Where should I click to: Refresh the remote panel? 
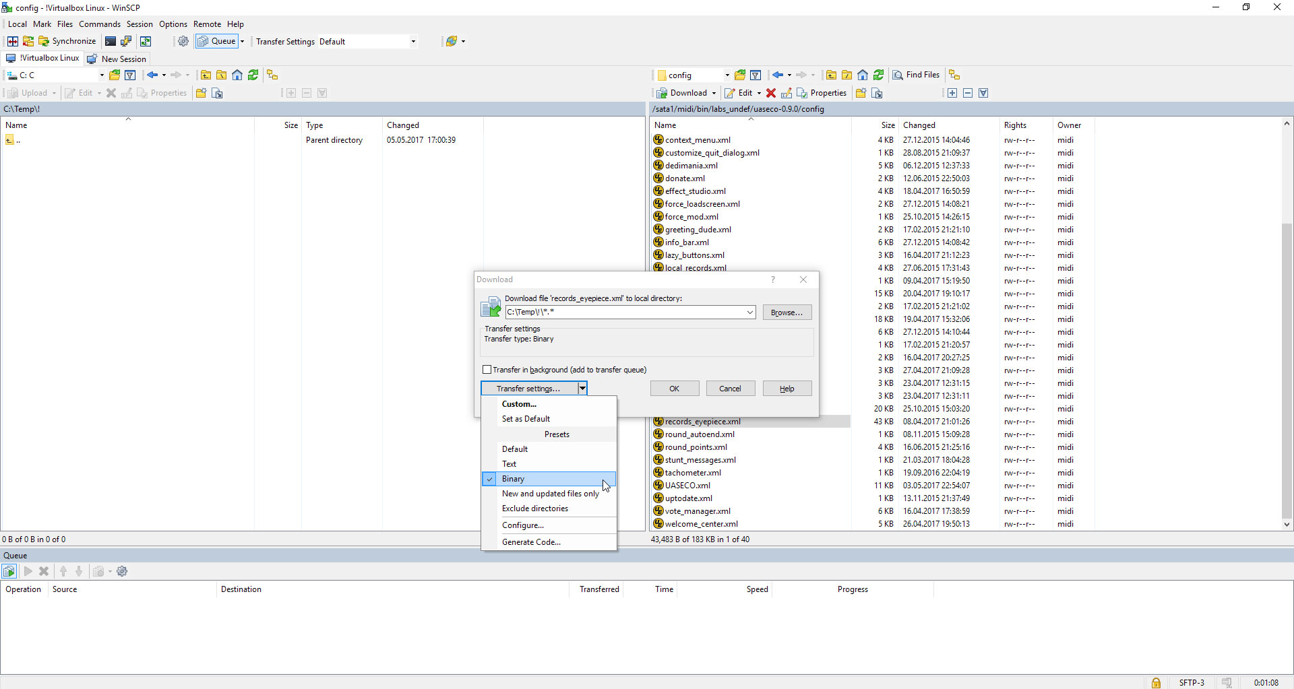[878, 75]
